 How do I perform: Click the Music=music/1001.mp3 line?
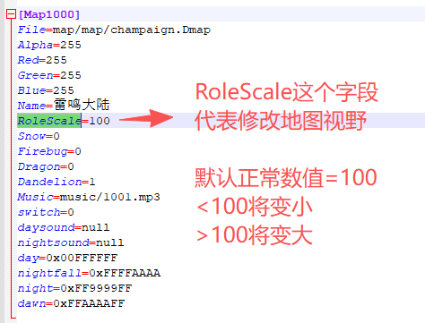point(89,197)
